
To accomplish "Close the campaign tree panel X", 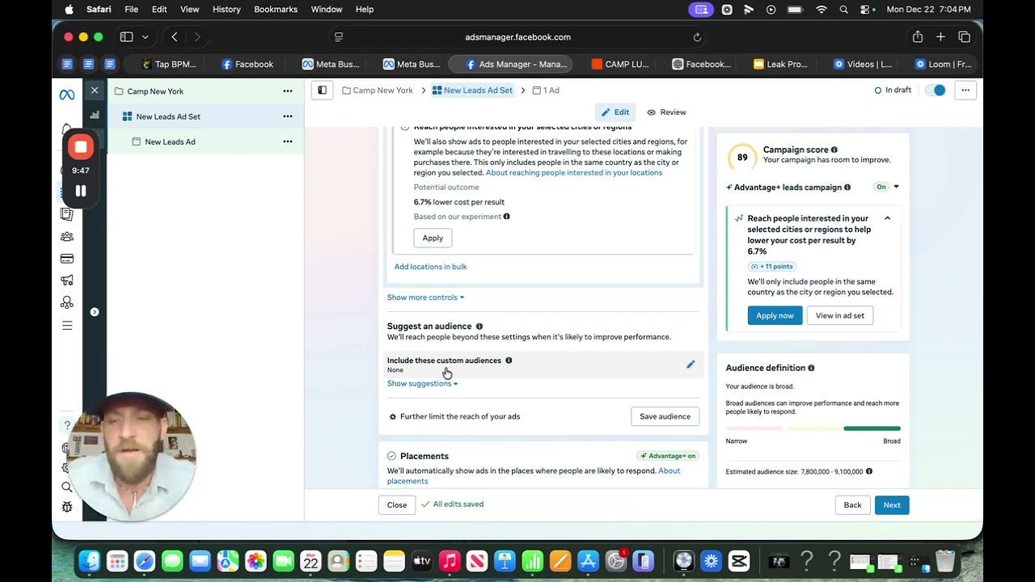I will click(95, 91).
